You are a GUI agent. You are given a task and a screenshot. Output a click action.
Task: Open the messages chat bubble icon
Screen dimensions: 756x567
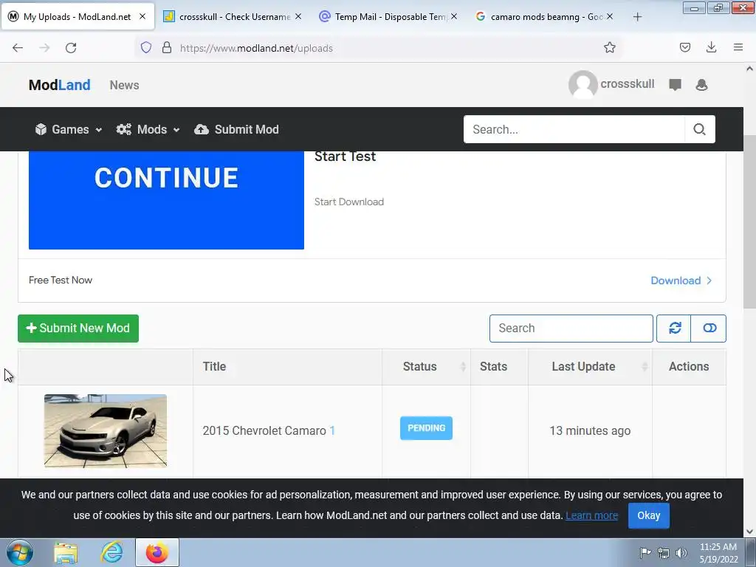point(675,85)
